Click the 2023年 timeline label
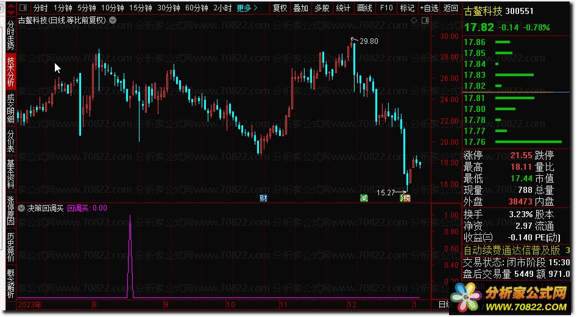577x317 pixels. 30,305
